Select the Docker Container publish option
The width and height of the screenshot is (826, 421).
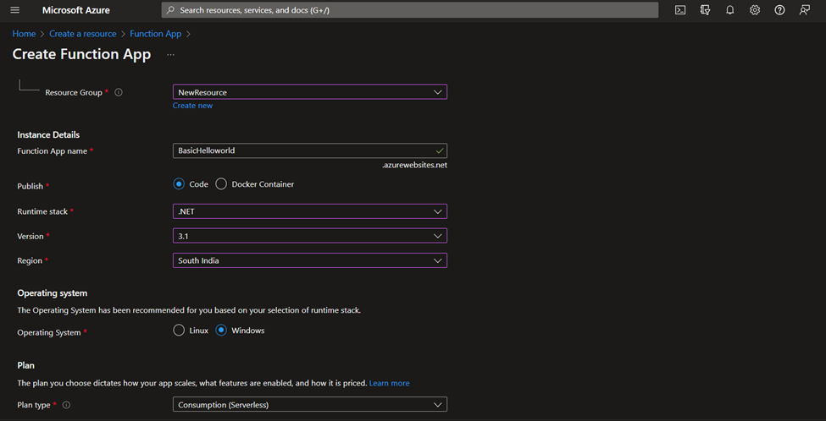point(221,184)
